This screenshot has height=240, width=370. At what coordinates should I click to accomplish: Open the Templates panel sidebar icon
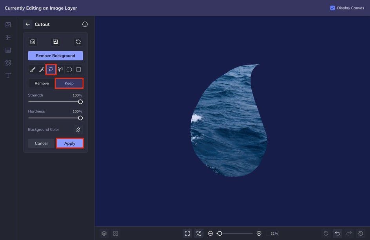coord(8,50)
